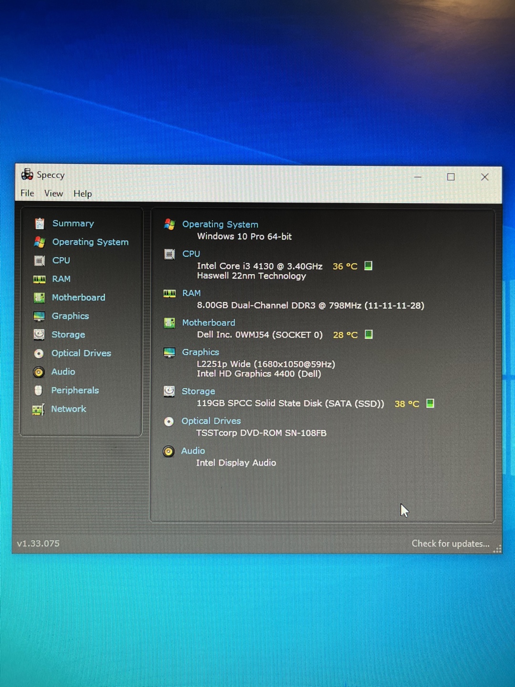Select Network in the sidebar list
Screen dimensions: 515x687
[x=69, y=409]
